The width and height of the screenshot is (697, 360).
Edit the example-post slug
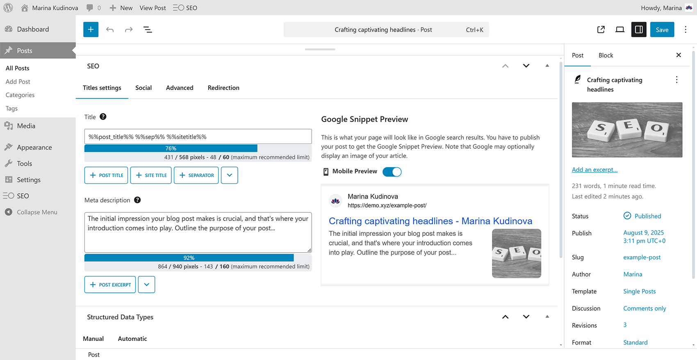click(642, 257)
